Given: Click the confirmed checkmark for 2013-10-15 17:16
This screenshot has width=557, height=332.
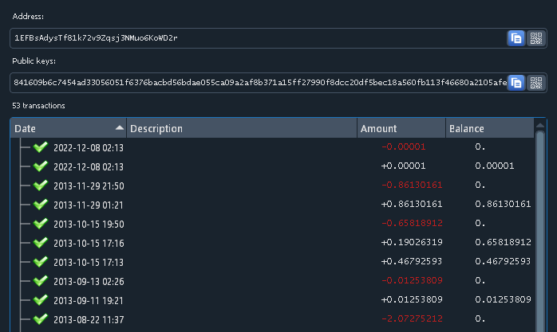Looking at the screenshot, I should coord(41,243).
